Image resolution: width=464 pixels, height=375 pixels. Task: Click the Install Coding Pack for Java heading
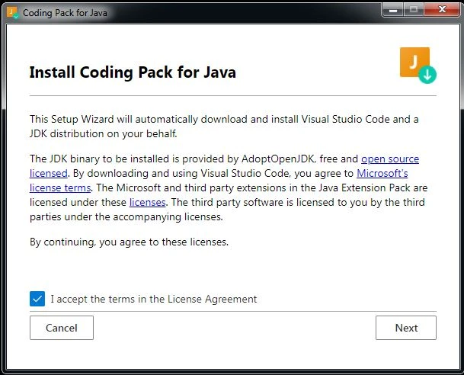coord(133,72)
